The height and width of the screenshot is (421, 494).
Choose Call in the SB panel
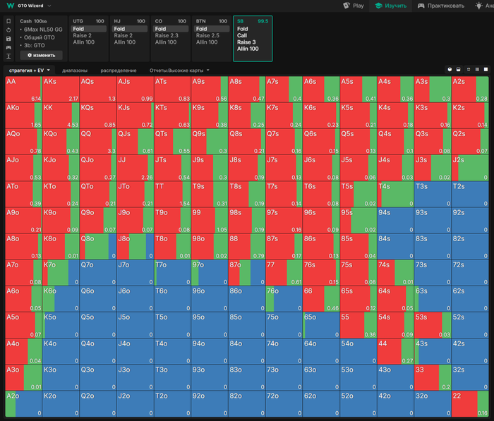pyautogui.click(x=242, y=35)
